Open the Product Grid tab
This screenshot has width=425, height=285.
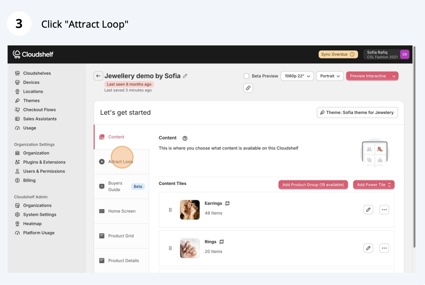(121, 236)
